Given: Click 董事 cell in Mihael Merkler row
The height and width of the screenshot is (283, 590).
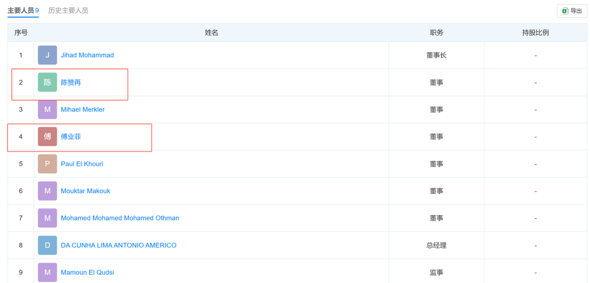Looking at the screenshot, I should (437, 110).
